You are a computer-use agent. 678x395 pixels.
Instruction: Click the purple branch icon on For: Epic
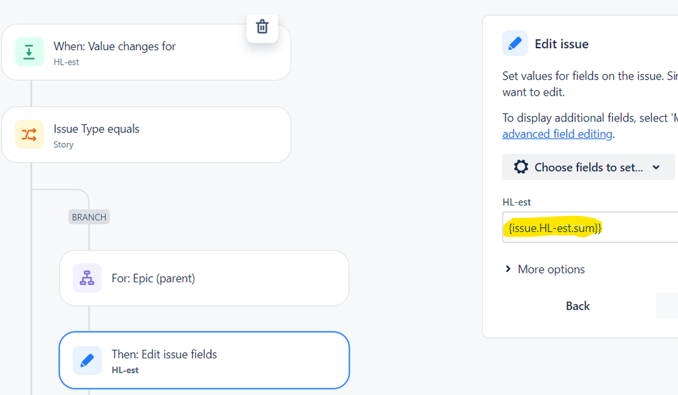coord(87,278)
